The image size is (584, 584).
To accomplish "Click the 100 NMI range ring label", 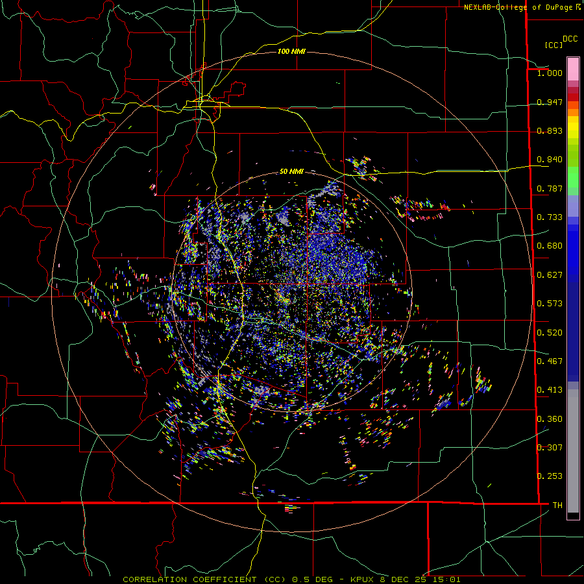I will point(291,51).
